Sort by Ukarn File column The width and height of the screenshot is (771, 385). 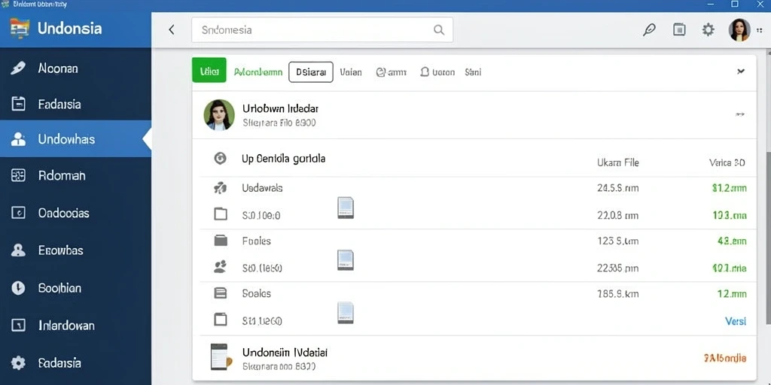[617, 162]
